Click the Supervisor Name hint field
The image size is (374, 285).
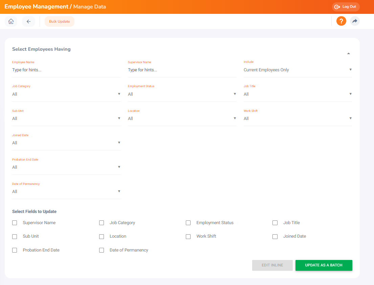182,70
